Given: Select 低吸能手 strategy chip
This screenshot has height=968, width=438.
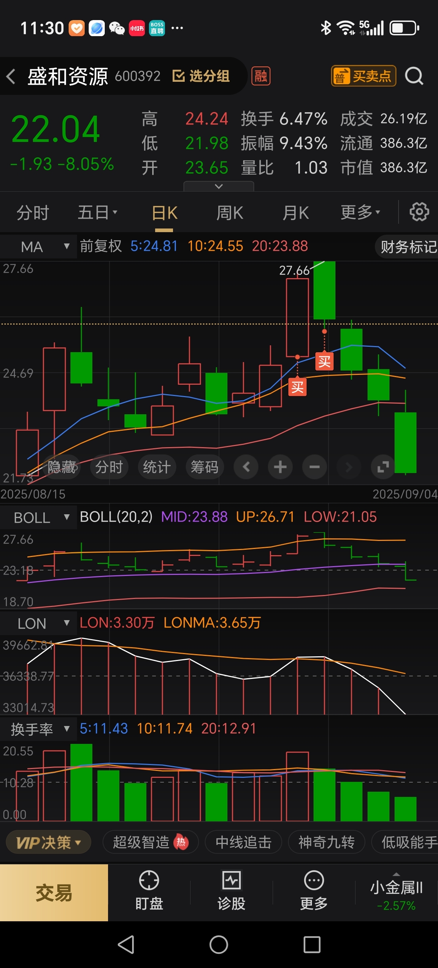Looking at the screenshot, I should (x=405, y=842).
